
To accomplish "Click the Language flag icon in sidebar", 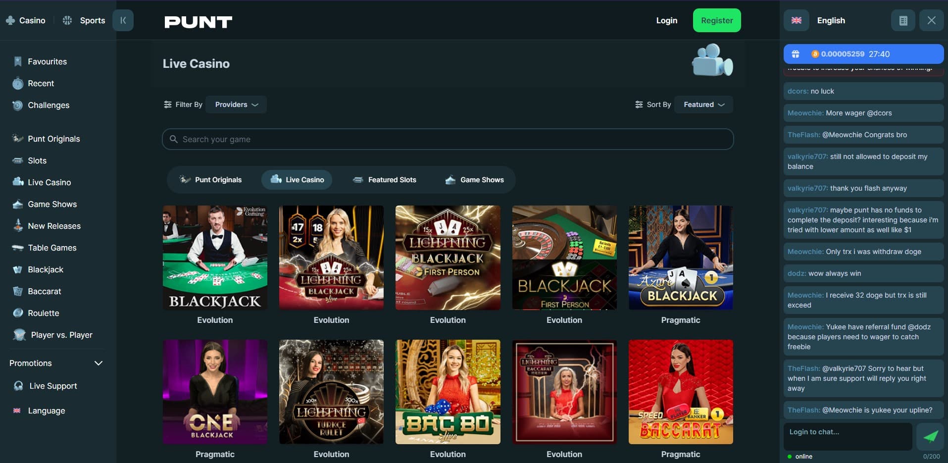I will coord(17,411).
